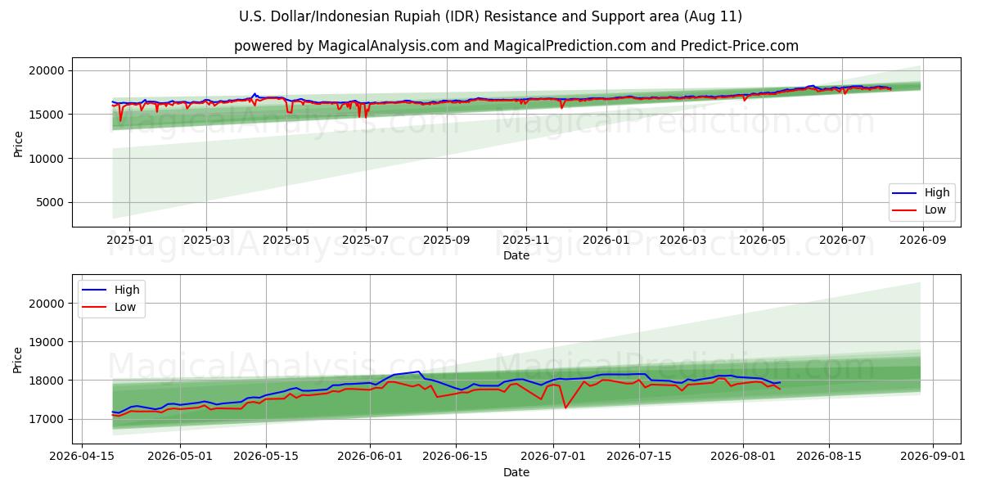Click the bottom chart x-axis label '2026-06-01'
982x491 pixels.
point(370,457)
